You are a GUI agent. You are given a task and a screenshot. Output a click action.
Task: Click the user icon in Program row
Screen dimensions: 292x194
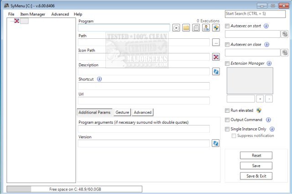pos(206,28)
